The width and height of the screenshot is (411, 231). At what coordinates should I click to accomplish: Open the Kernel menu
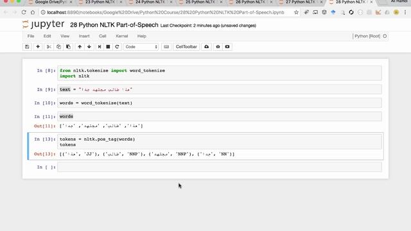click(x=121, y=36)
